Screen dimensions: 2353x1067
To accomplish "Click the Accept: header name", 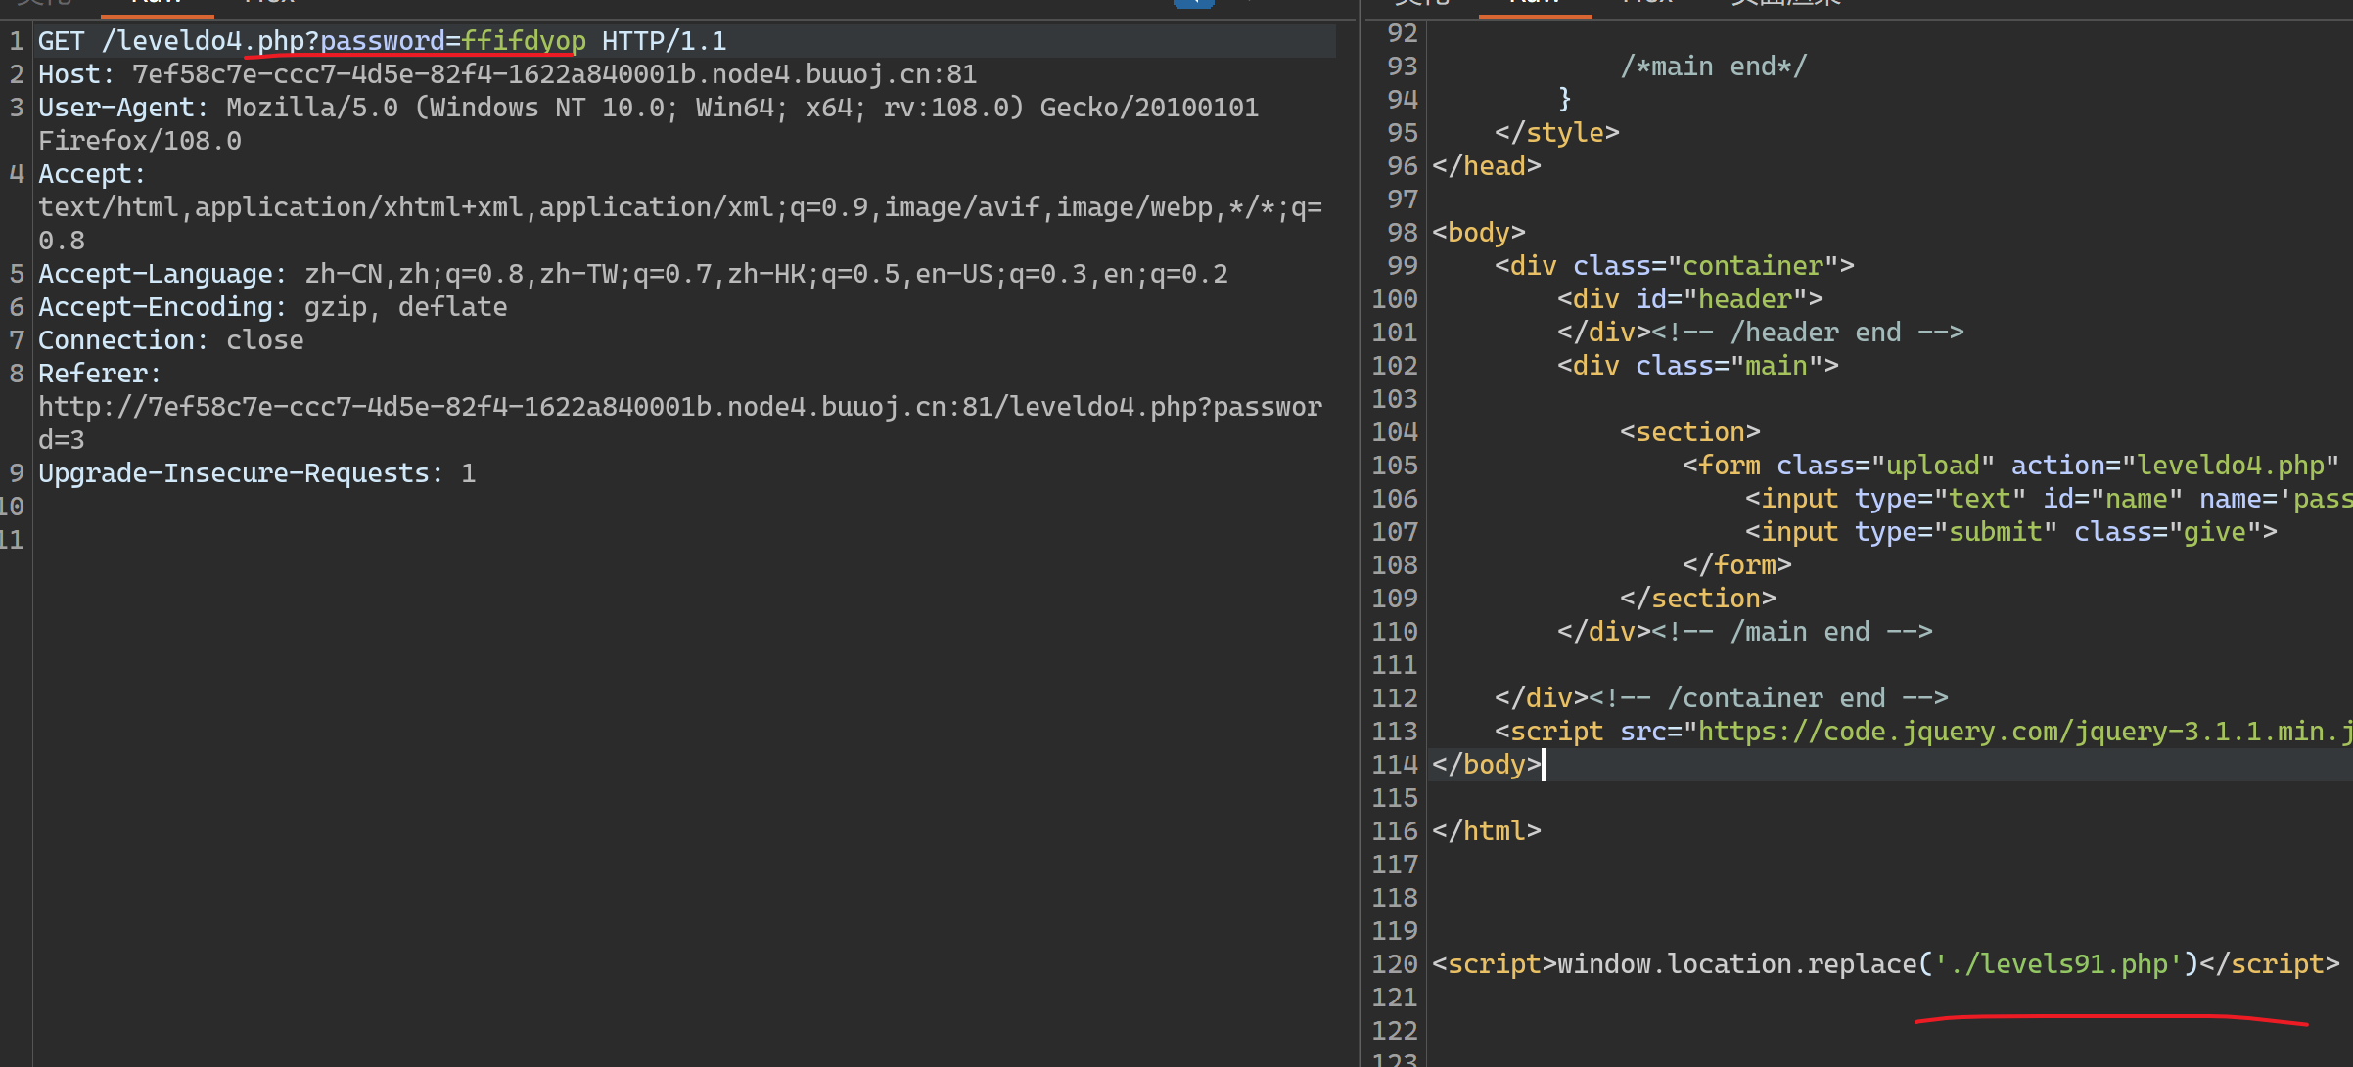I will coord(92,174).
